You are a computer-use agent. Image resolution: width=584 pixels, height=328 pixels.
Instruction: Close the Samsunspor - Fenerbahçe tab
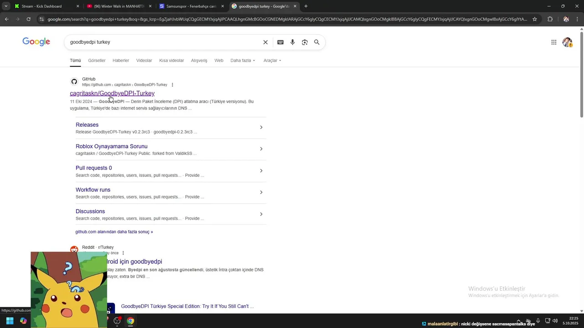pyautogui.click(x=223, y=6)
